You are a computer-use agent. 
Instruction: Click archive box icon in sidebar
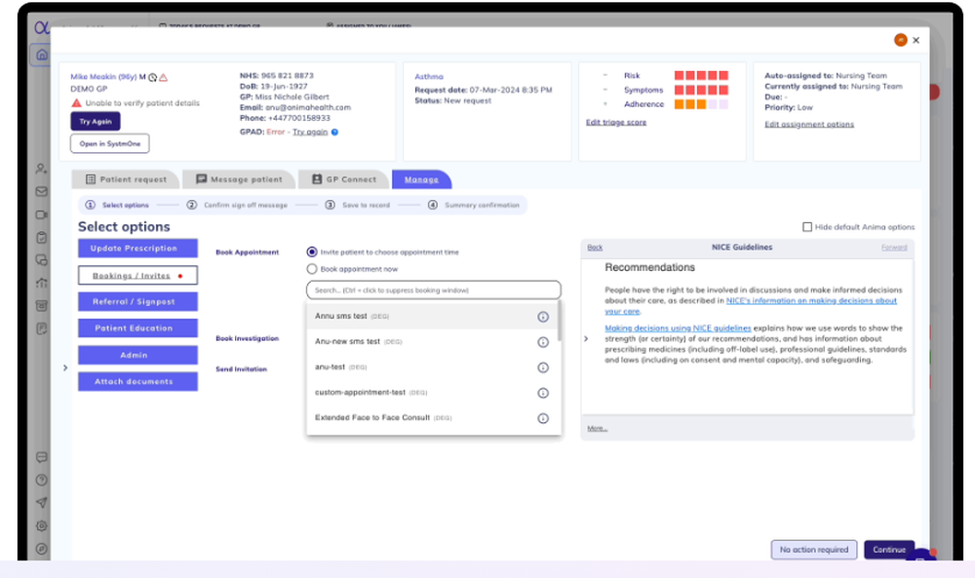tap(41, 305)
